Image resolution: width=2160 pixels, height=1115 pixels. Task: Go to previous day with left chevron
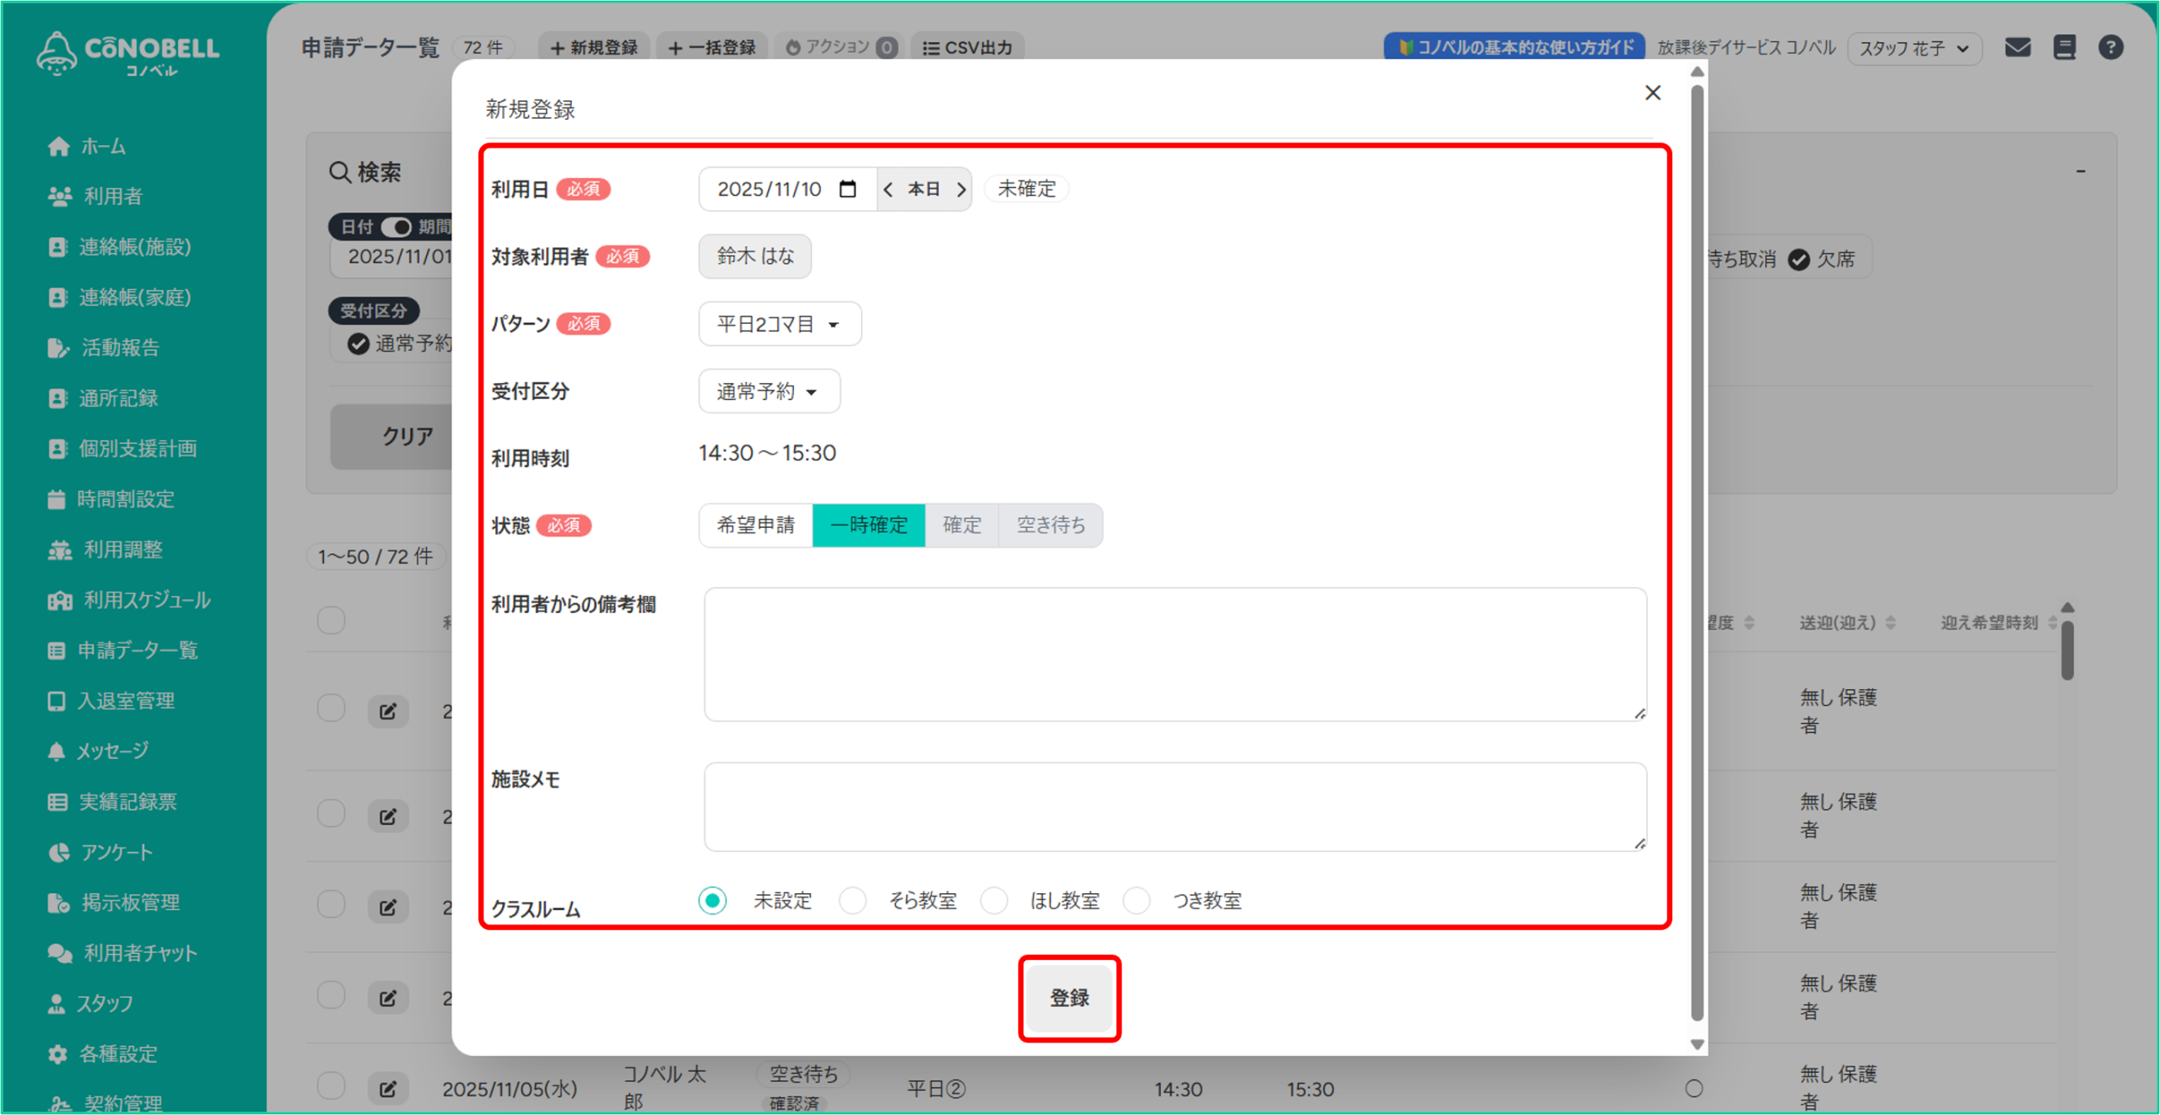pos(888,189)
